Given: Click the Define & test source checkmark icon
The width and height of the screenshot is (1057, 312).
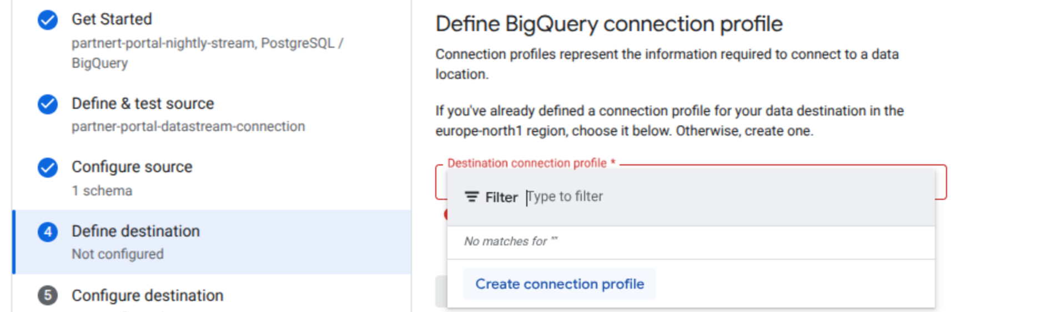Looking at the screenshot, I should pos(48,104).
